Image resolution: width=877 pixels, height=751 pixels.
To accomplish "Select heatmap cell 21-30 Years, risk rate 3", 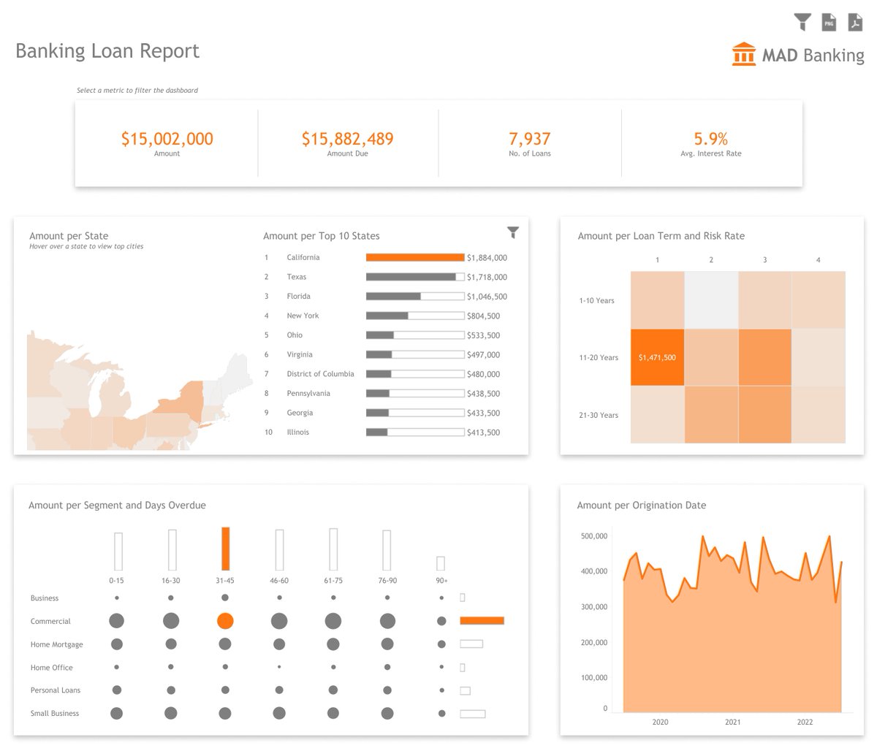I will pyautogui.click(x=764, y=414).
